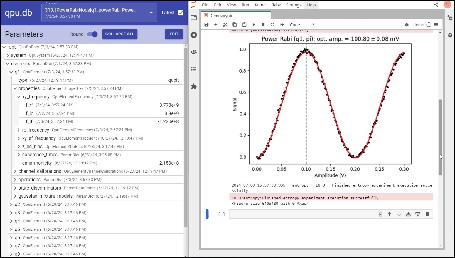The width and height of the screenshot is (455, 258).
Task: Open the file browser sidebar icon
Action: click(194, 18)
